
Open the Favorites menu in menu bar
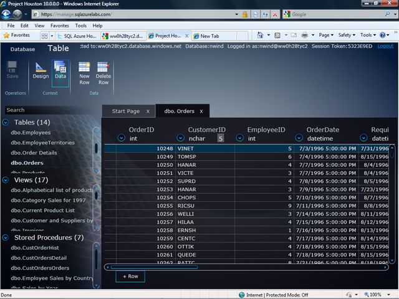[60, 26]
